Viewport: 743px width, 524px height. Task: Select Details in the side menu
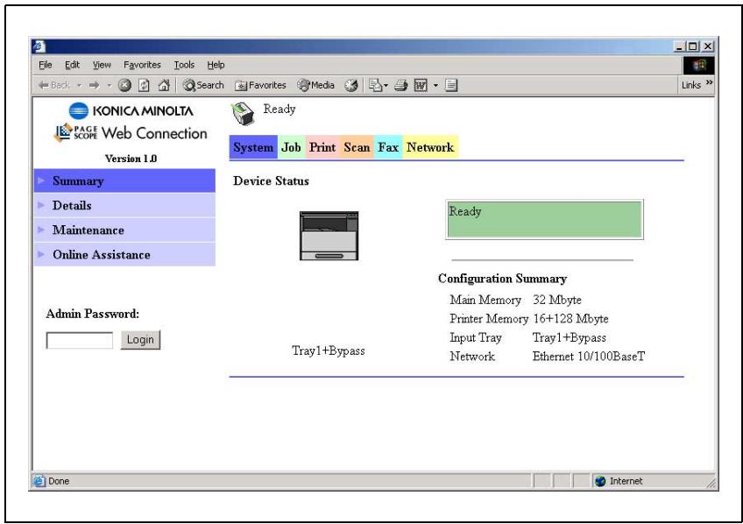point(124,206)
